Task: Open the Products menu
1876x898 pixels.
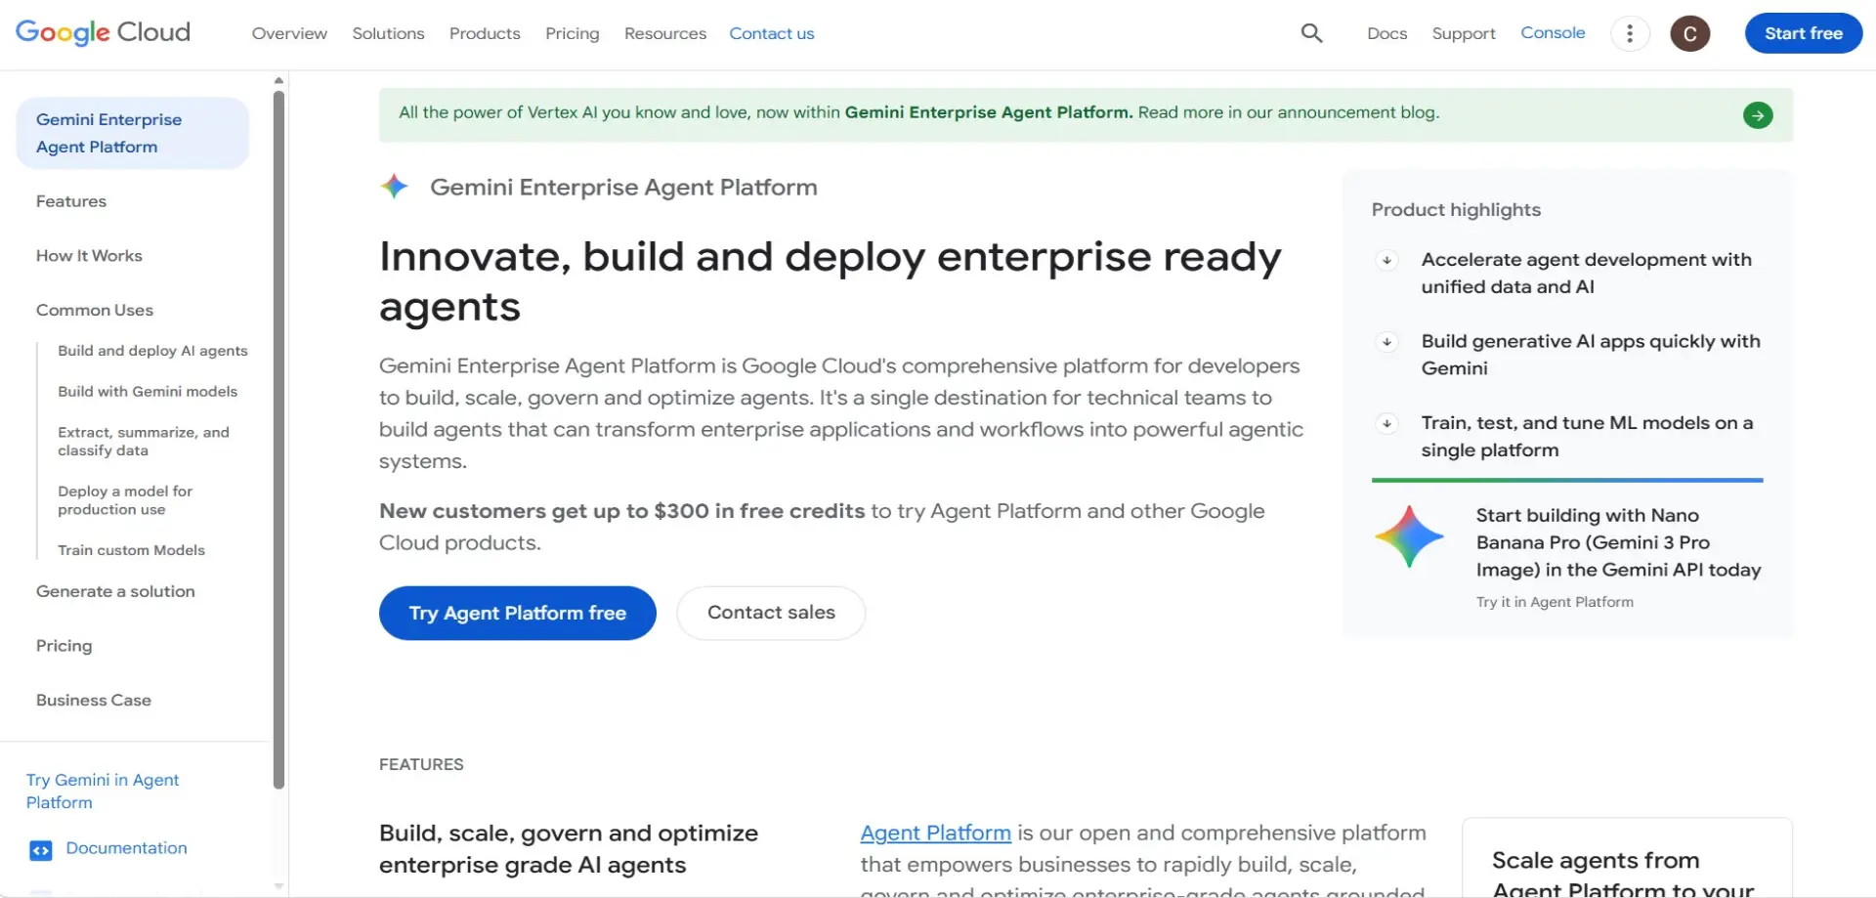Action: (485, 33)
